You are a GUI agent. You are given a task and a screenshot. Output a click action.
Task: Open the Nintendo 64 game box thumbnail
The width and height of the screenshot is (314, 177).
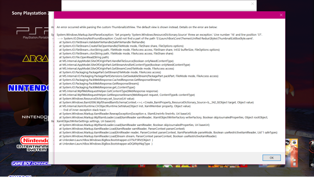tap(291, 153)
